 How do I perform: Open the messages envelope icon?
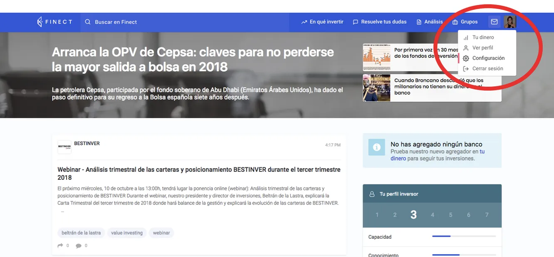(494, 22)
